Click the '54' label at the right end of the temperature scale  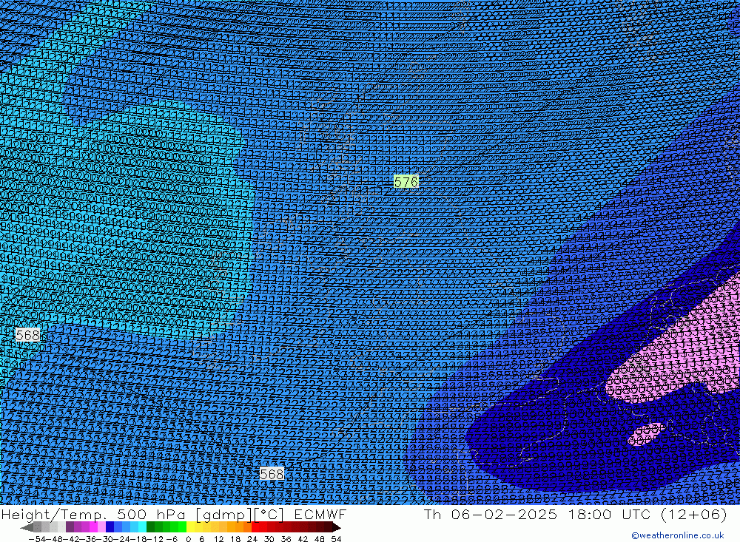click(336, 538)
